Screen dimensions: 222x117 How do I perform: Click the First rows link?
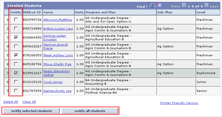(x=176, y=6)
